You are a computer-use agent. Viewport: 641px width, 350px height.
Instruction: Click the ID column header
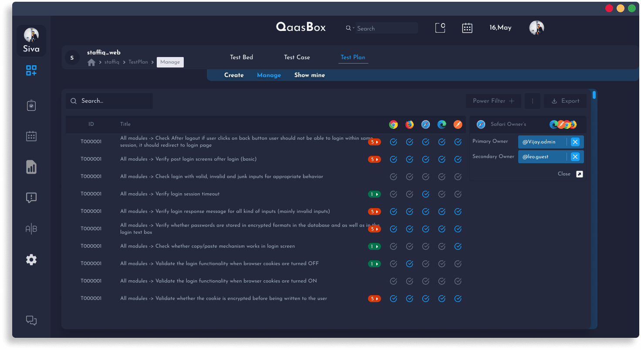point(91,125)
